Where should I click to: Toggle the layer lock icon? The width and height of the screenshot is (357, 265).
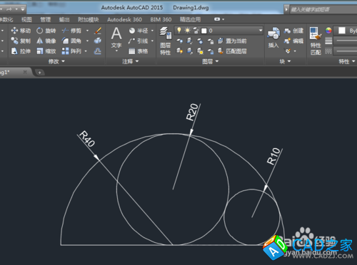[x=196, y=31]
